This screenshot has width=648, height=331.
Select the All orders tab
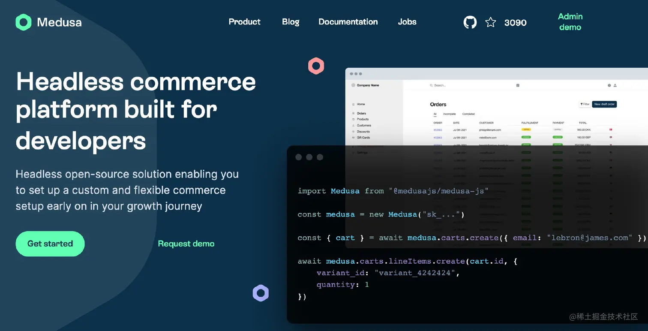[435, 114]
